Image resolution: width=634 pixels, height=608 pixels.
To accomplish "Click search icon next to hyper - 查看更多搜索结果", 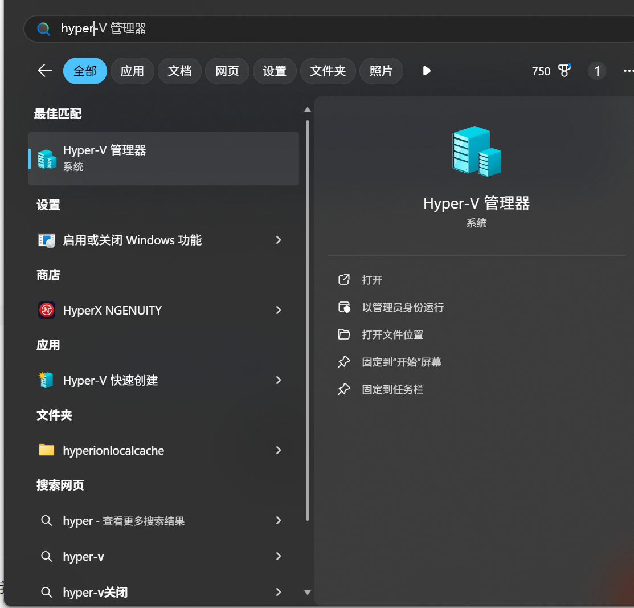I will click(x=47, y=521).
